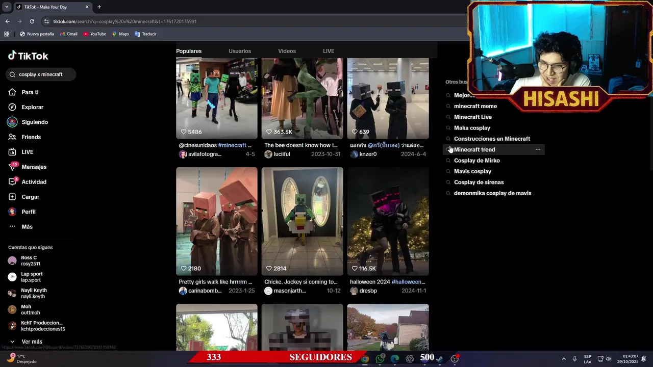
Task: Click the search field with cosplay x minecraft
Action: [x=41, y=74]
